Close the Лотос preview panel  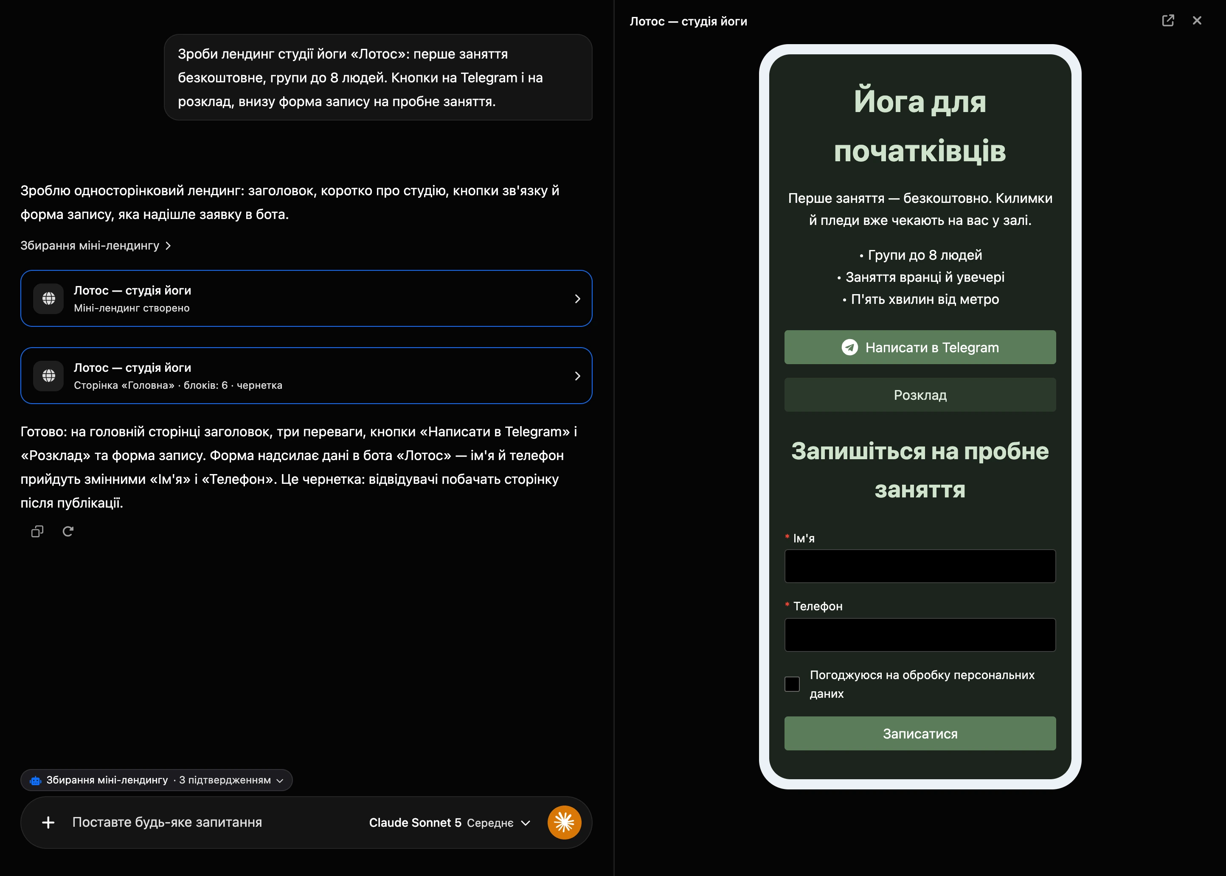pos(1197,20)
